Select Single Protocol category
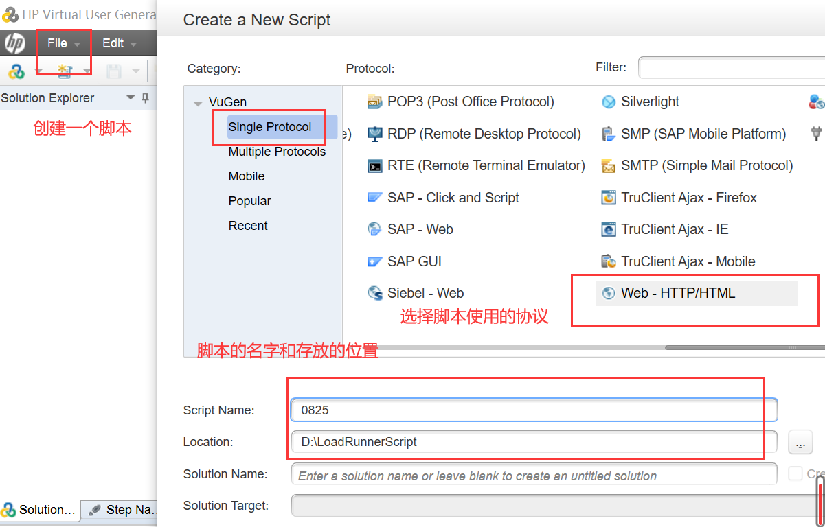The image size is (825, 527). point(270,127)
